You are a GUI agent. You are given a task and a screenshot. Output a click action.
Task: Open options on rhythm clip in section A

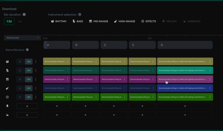[68, 61]
